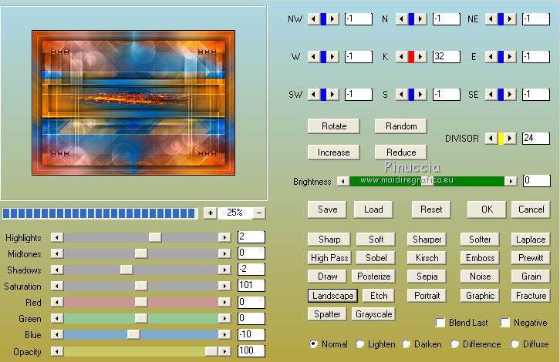Click the Saturation value input field
This screenshot has width=560, height=362.
(251, 286)
